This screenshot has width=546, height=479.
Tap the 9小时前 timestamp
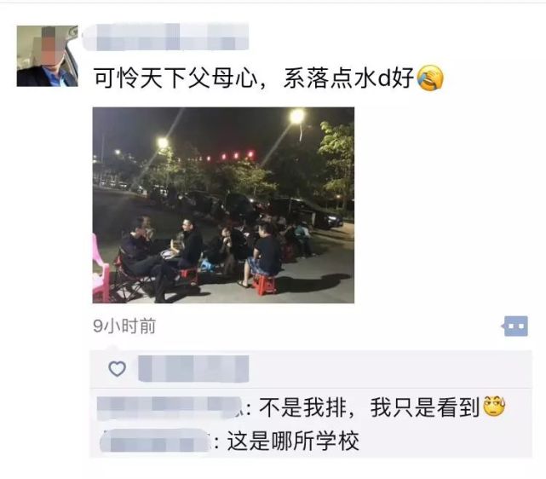pyautogui.click(x=124, y=326)
